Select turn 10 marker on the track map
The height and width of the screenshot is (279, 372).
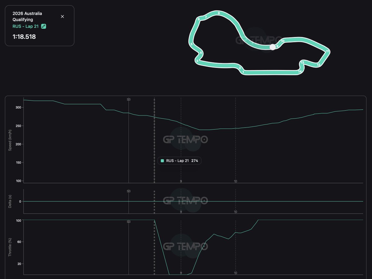coord(282,41)
